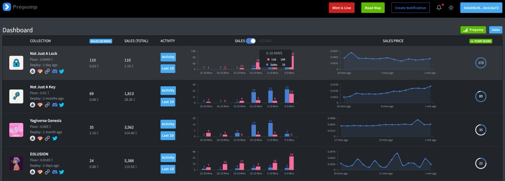505x181 pixels.
Task: Click the Not Just A Lock thumbnail
Action: [x=16, y=63]
